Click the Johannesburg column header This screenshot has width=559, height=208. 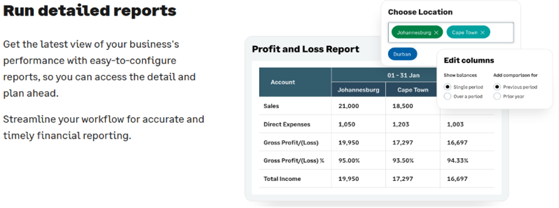click(x=358, y=90)
